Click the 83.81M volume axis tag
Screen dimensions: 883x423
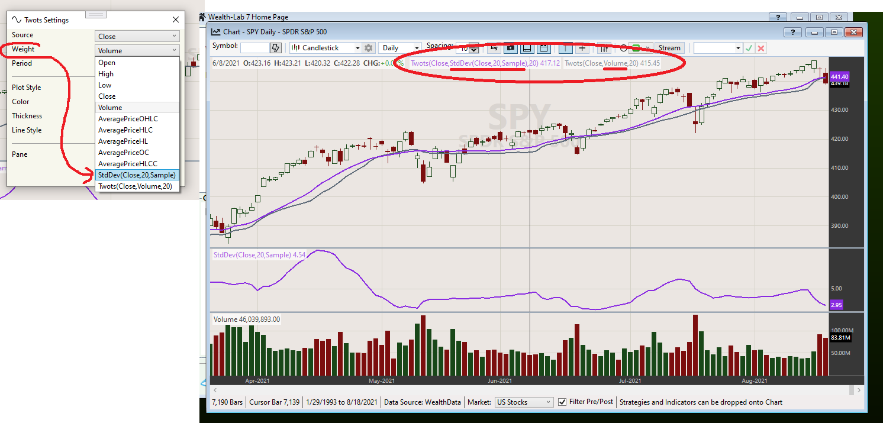(840, 338)
